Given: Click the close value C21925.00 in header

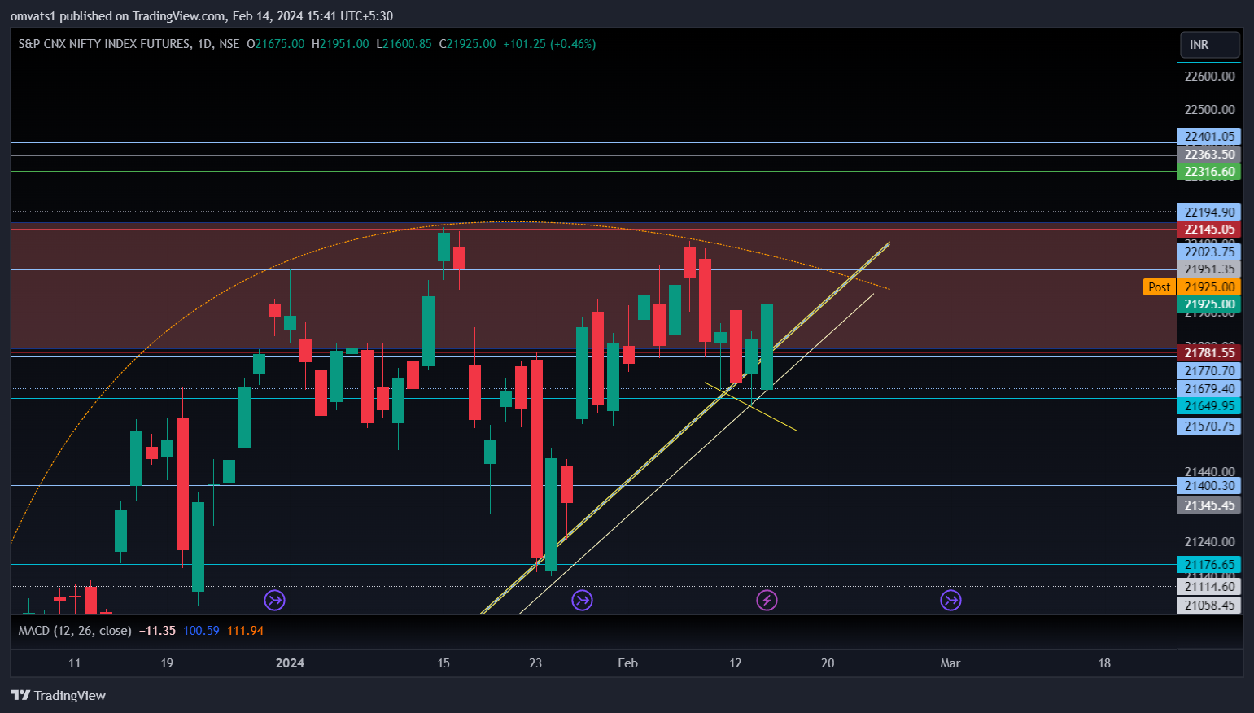Looking at the screenshot, I should tap(467, 44).
